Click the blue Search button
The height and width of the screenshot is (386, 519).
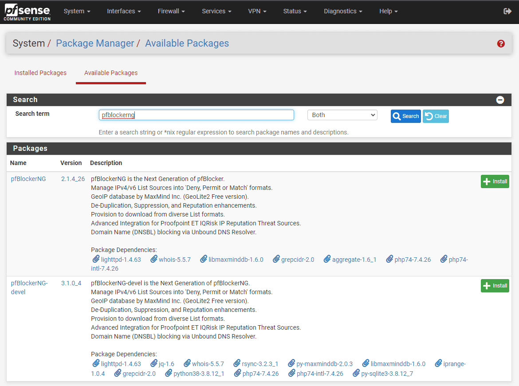(x=405, y=116)
